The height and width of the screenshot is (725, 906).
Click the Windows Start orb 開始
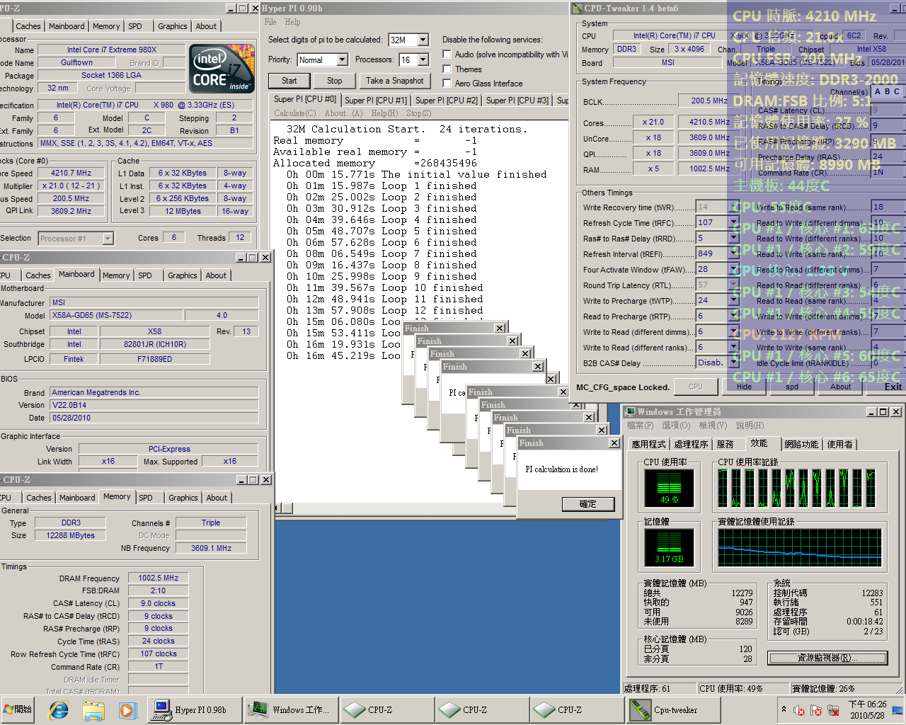click(x=18, y=709)
